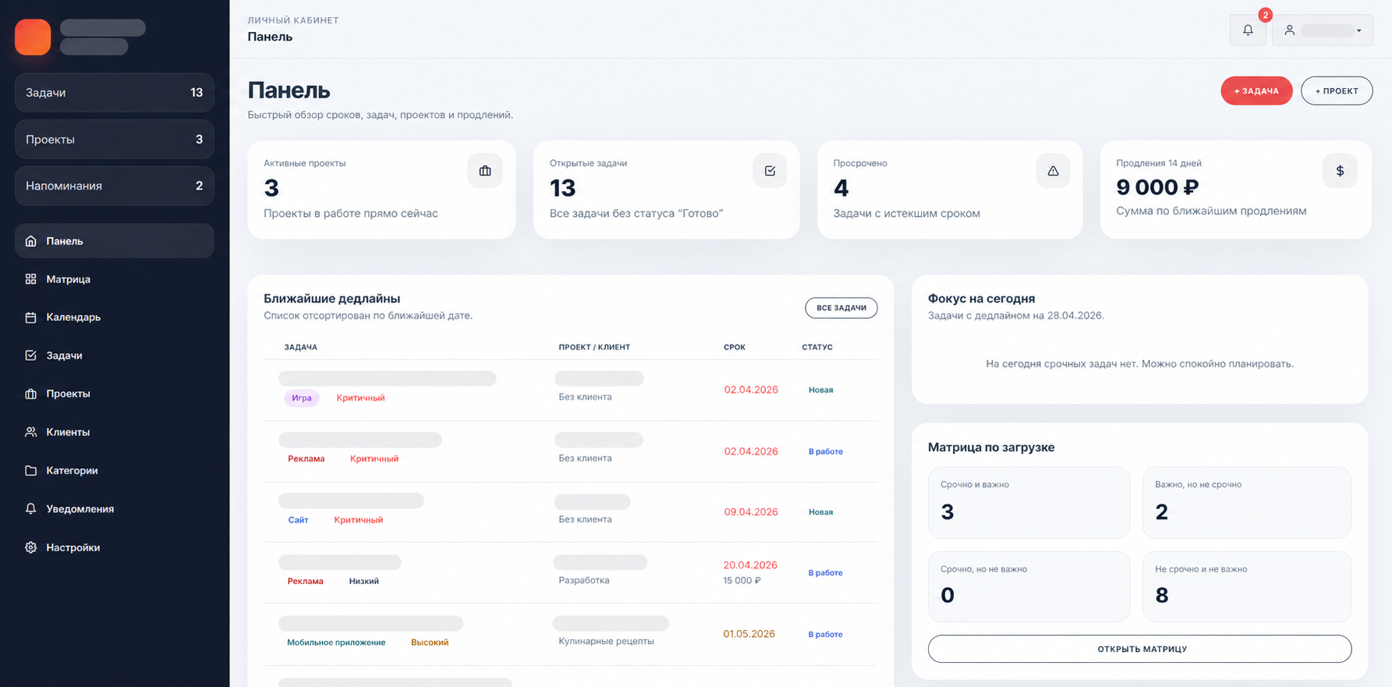Click the Проекты briefcase icon in sidebar menu
The height and width of the screenshot is (687, 1392).
[x=31, y=394]
